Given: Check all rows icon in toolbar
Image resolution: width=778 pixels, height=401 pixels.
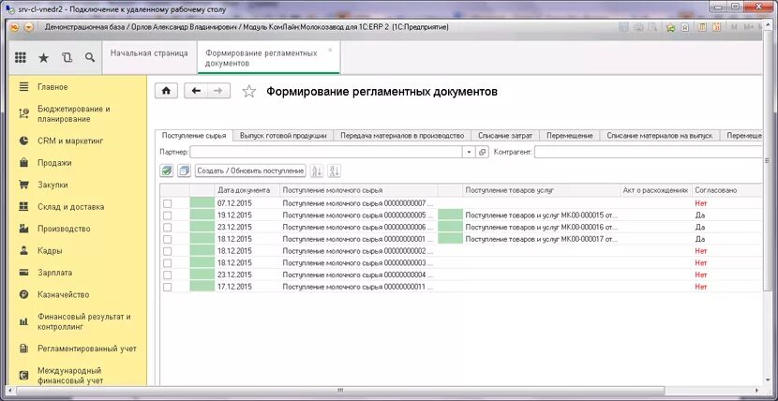Looking at the screenshot, I should (167, 171).
